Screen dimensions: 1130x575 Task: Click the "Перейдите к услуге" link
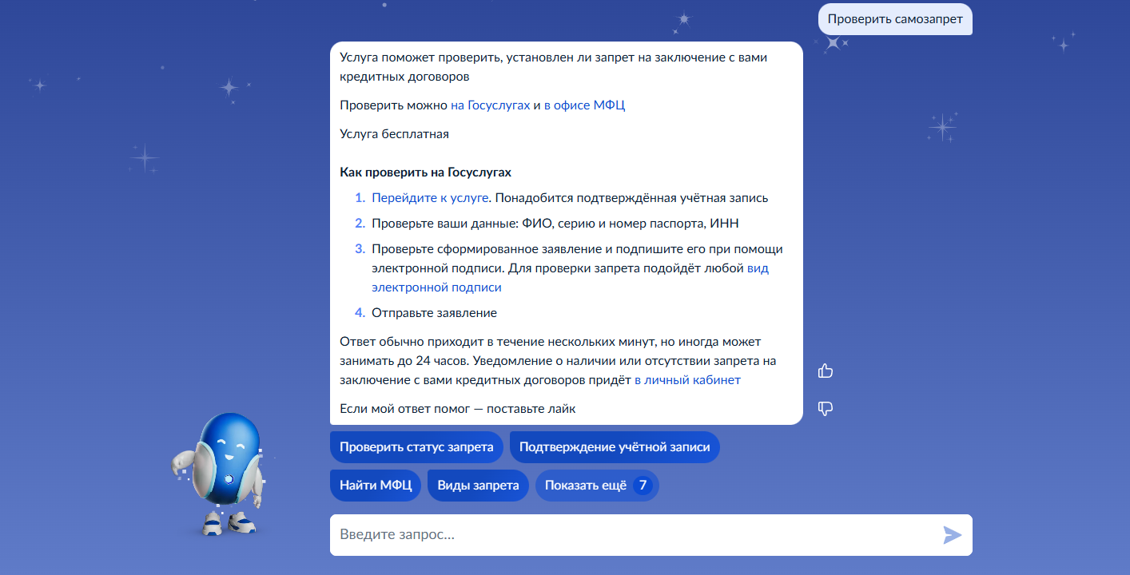click(x=430, y=198)
